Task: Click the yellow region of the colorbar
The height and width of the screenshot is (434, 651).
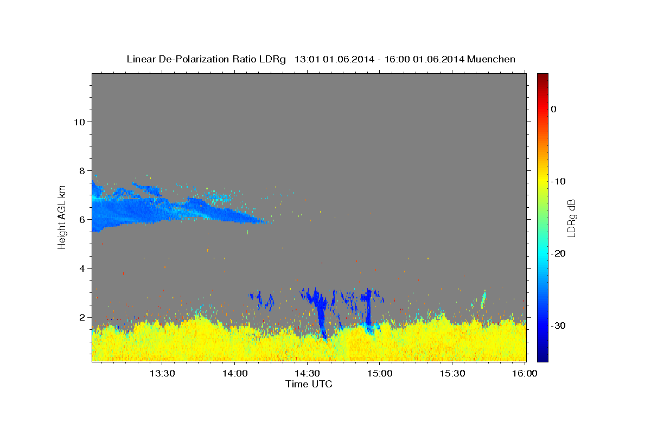Action: click(542, 179)
